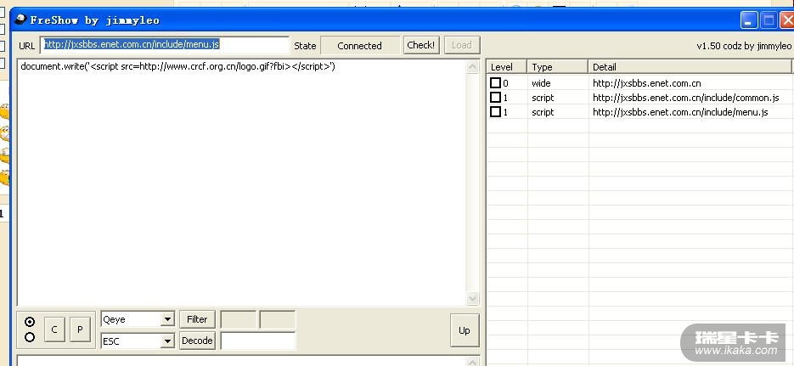
Task: Click code pane scrollbar down arrow
Action: 472,299
